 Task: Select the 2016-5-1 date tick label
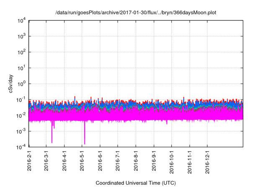[82, 162]
